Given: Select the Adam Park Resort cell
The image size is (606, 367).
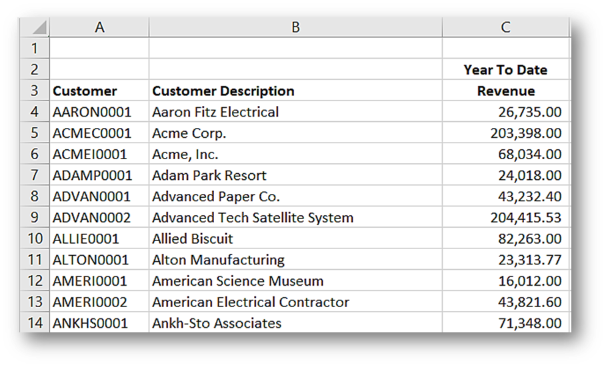Looking at the screenshot, I should pos(209,176).
